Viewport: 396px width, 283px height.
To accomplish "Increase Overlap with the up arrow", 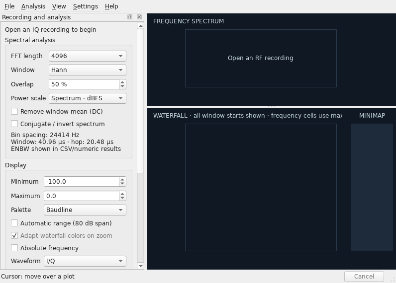I will point(122,82).
